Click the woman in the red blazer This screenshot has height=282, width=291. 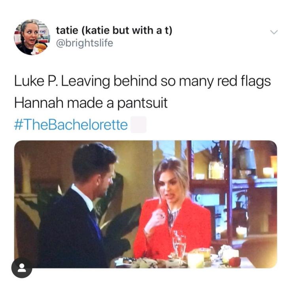172,209
